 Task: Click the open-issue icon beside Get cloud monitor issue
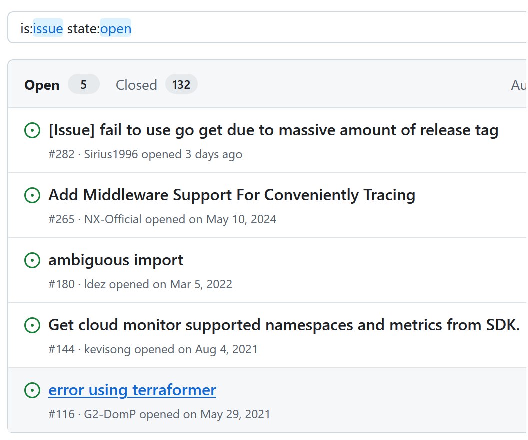(32, 325)
